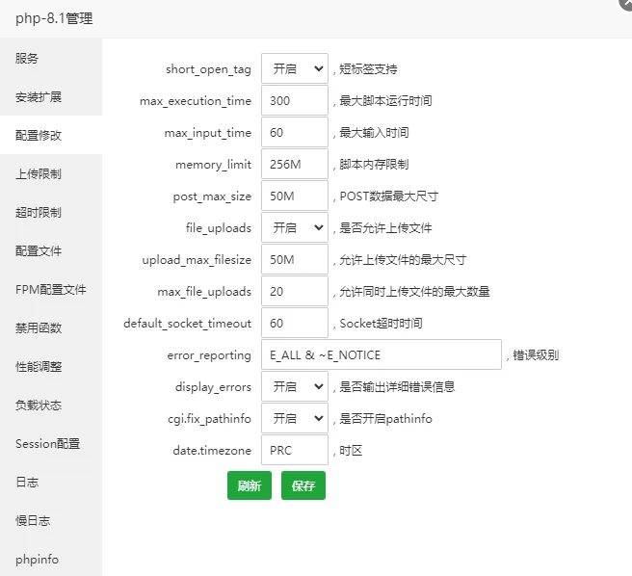Select the 配置修改 sidebar tab
The width and height of the screenshot is (632, 576).
51,135
